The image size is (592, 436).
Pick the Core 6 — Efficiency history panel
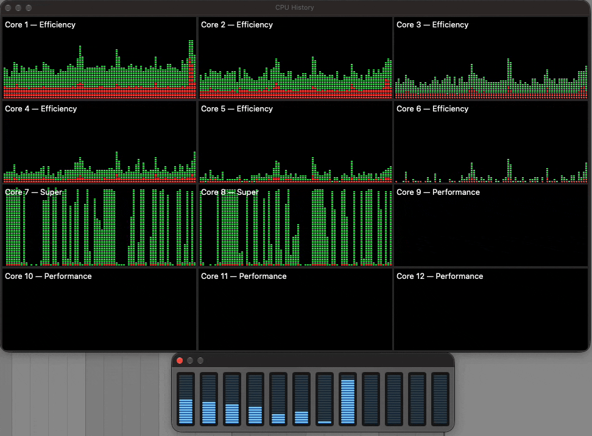(491, 142)
